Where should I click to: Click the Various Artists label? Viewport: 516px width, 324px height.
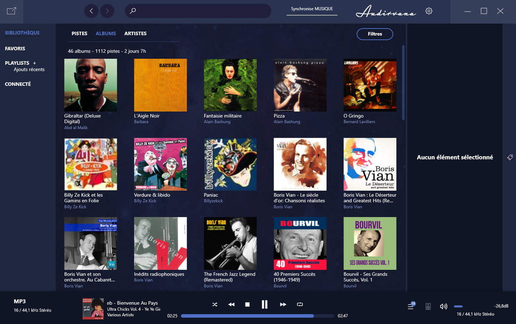[120, 315]
